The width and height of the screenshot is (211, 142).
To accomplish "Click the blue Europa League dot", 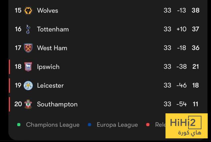I will (x=90, y=125).
